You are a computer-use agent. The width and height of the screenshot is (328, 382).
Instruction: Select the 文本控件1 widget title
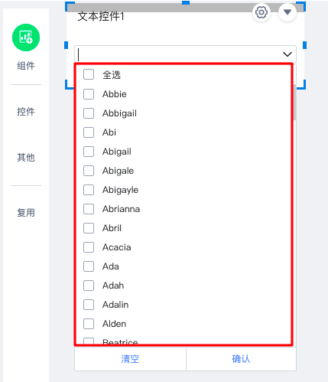coord(101,16)
